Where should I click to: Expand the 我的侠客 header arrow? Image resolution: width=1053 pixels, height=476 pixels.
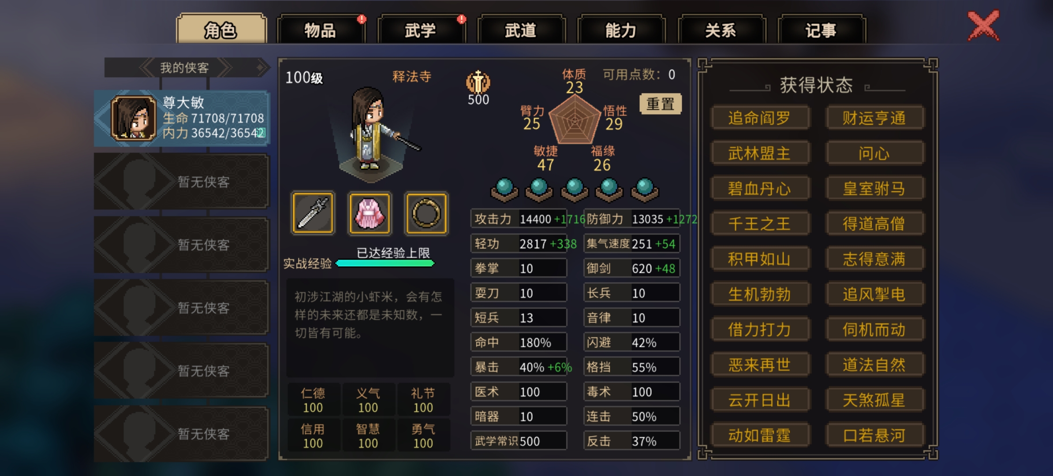pyautogui.click(x=261, y=67)
